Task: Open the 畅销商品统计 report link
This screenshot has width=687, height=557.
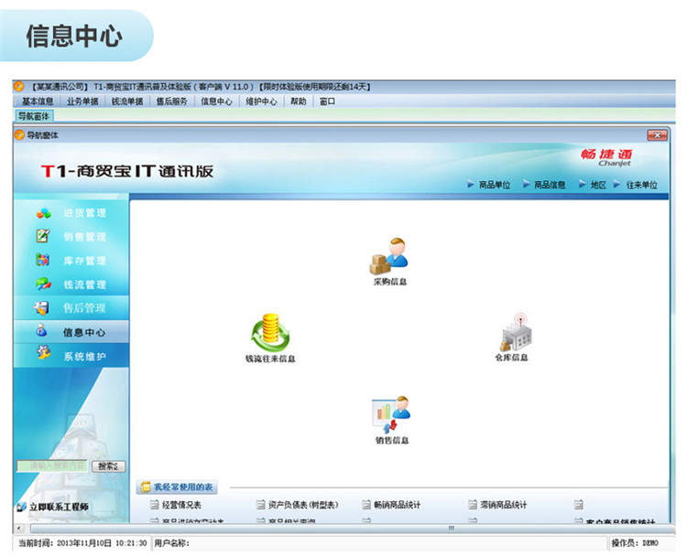Action: tap(397, 505)
